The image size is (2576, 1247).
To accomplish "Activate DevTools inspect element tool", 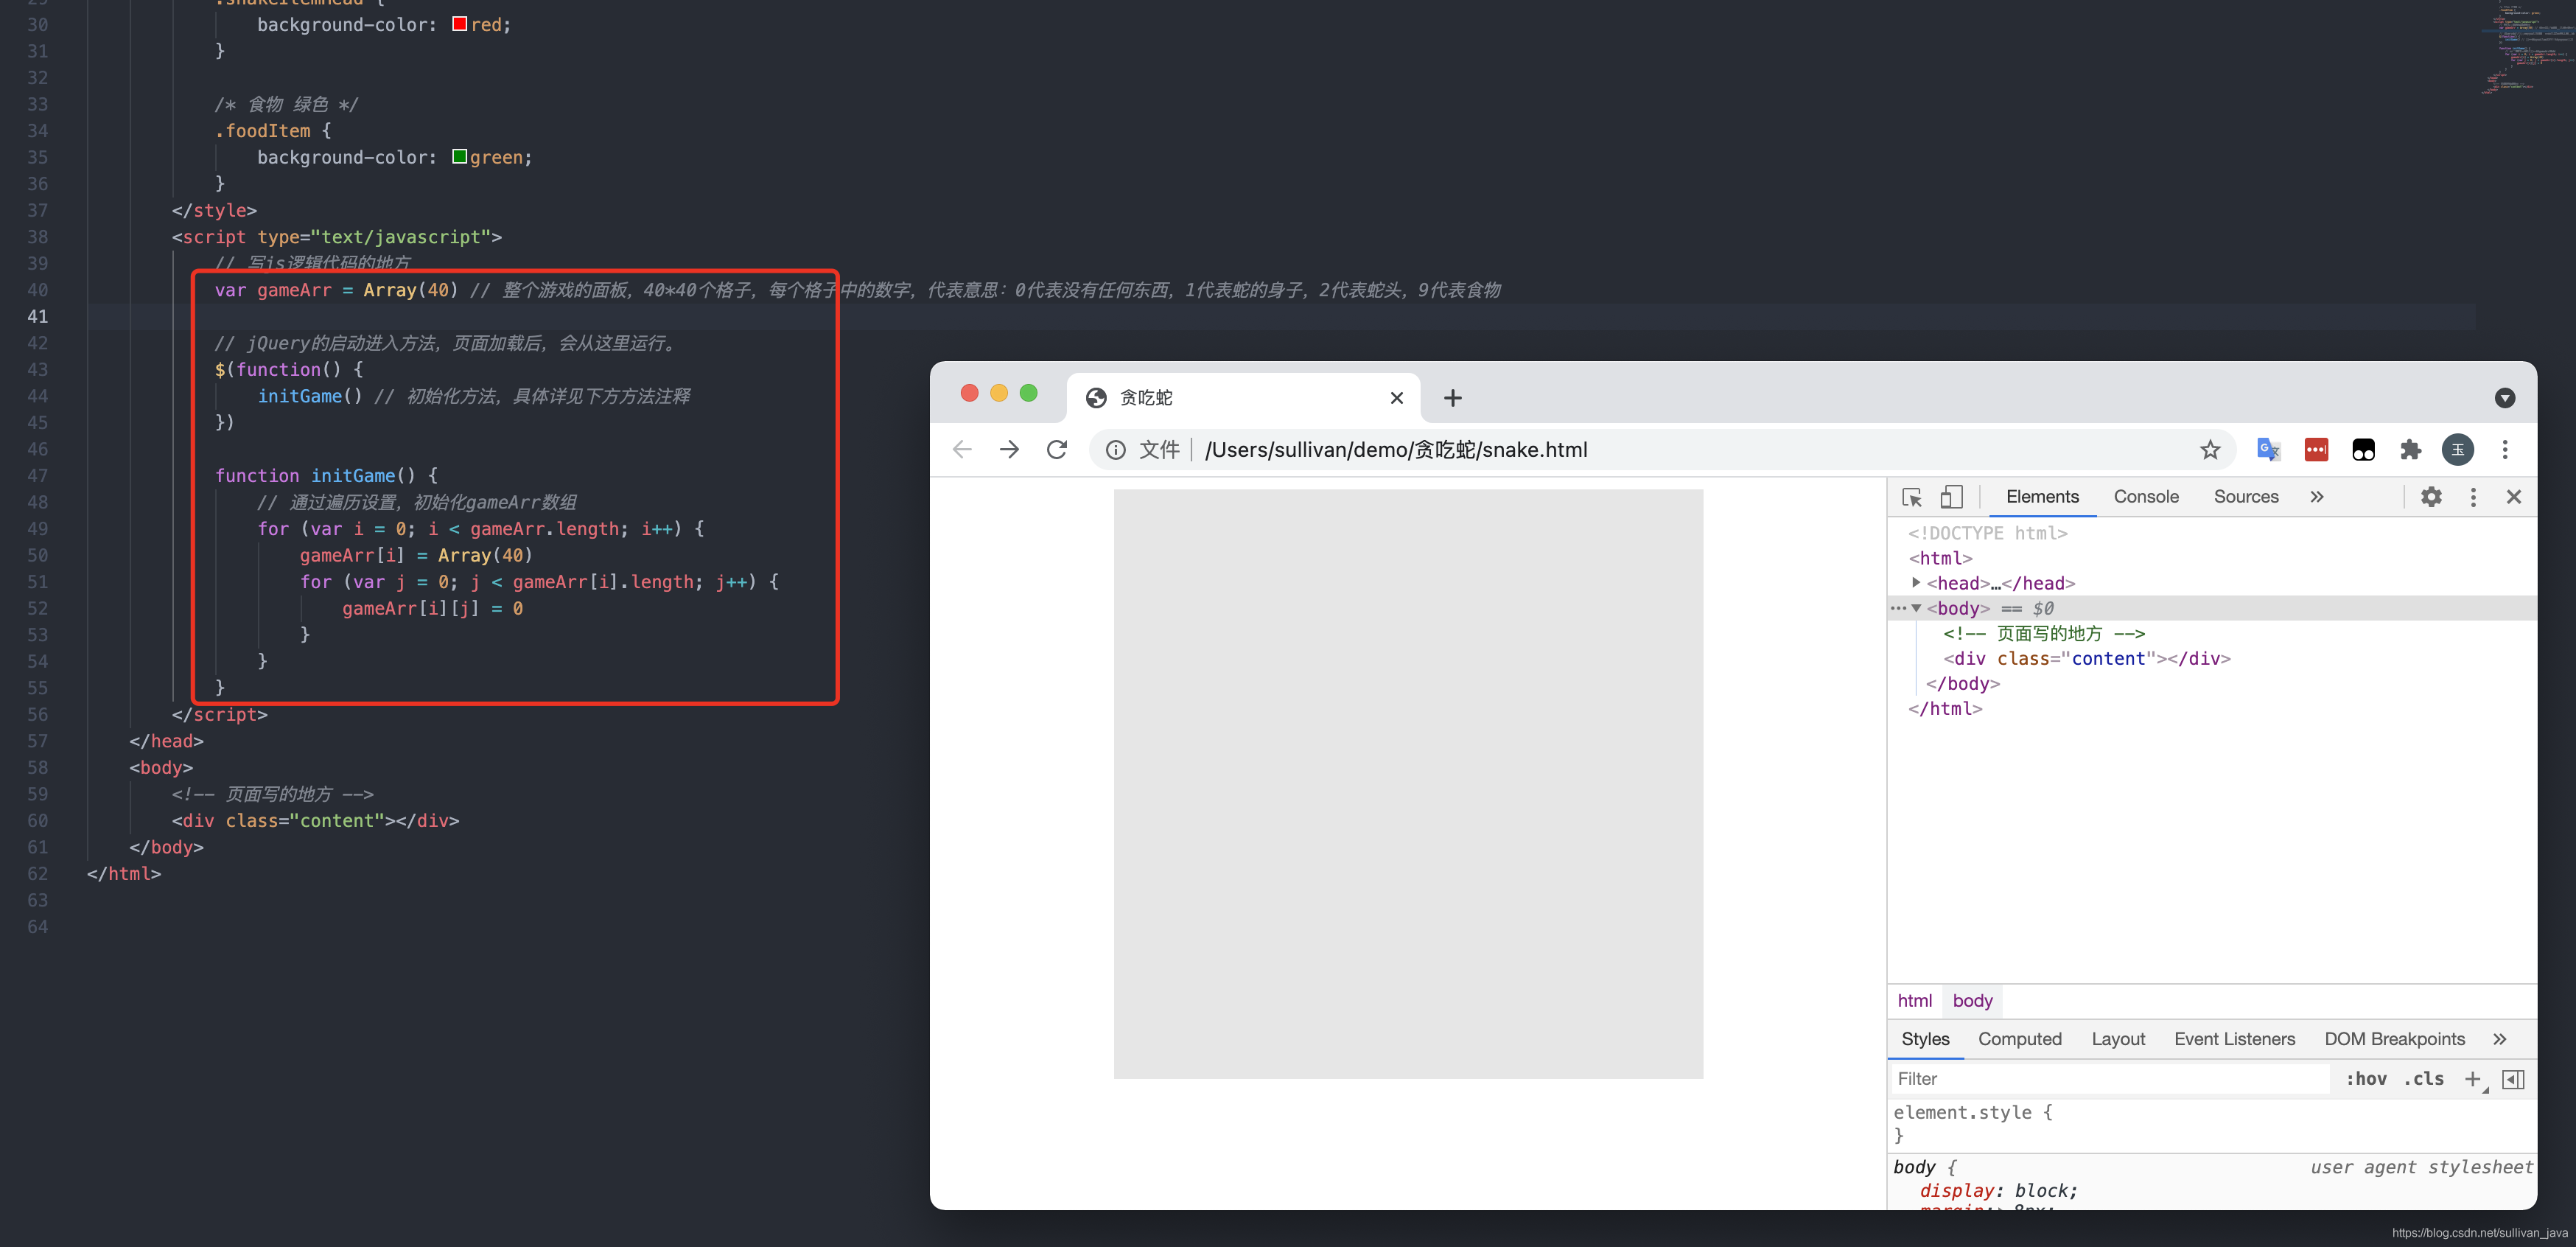I will 1912,497.
